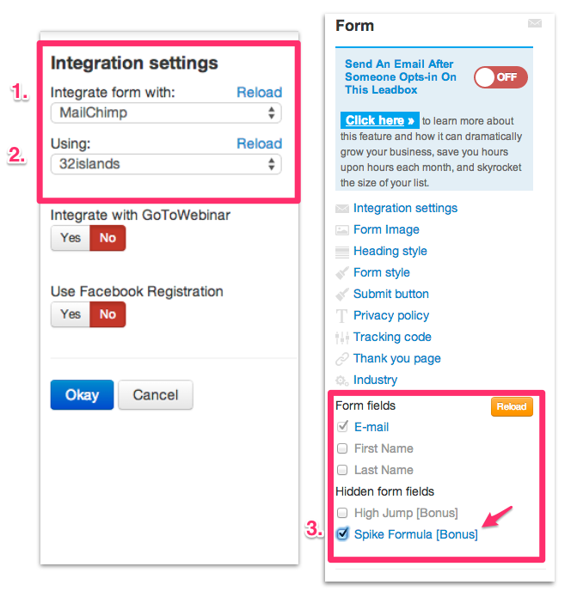
Task: Click the picture icon next to Form Image
Action: pos(342,230)
